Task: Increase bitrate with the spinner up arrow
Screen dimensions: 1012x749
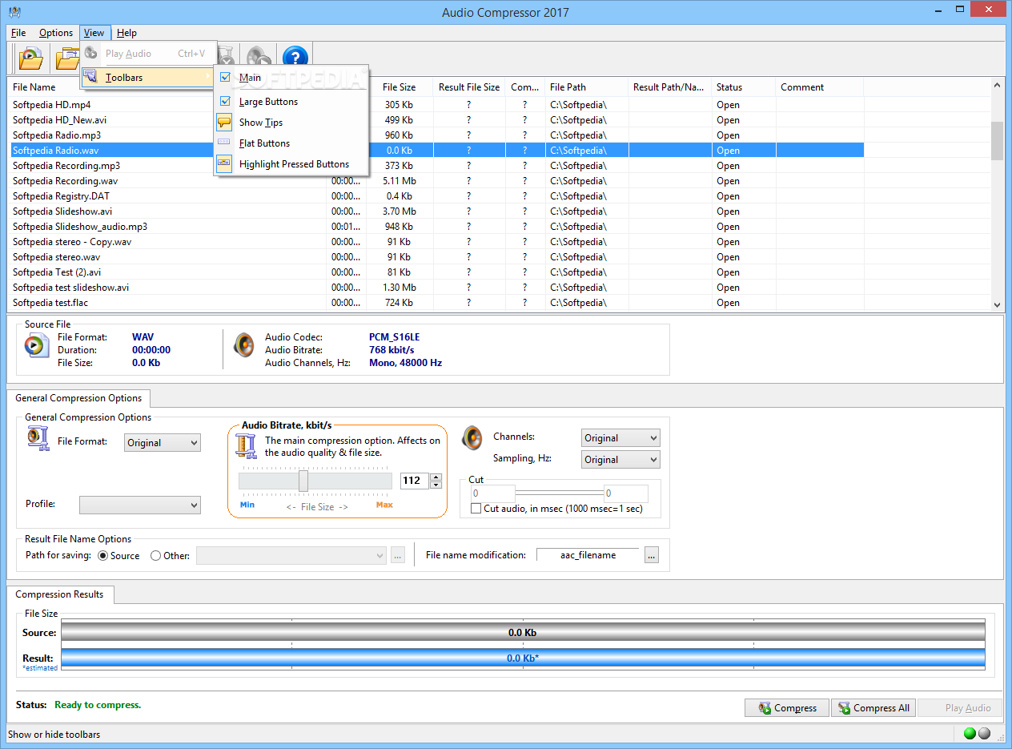Action: tap(436, 477)
